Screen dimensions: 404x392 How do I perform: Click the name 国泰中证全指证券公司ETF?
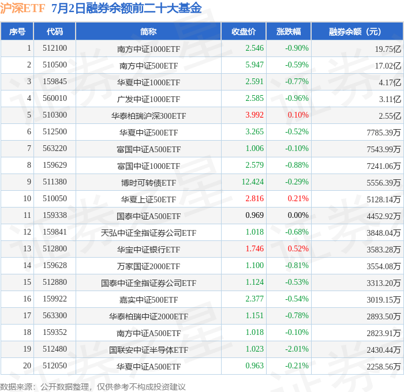click(x=148, y=283)
